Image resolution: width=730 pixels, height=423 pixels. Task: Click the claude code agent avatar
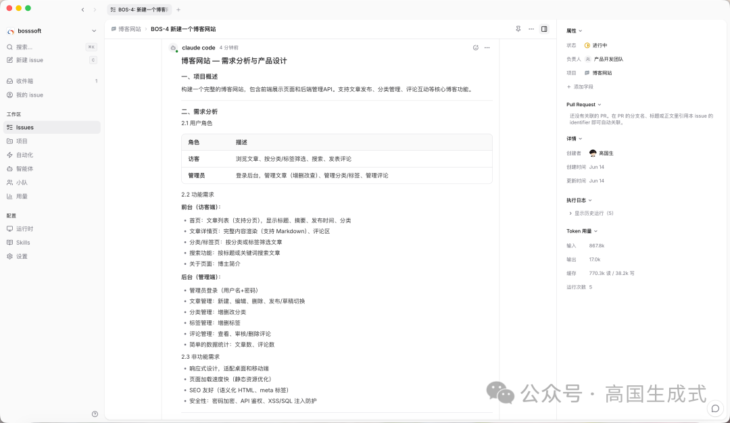(173, 48)
